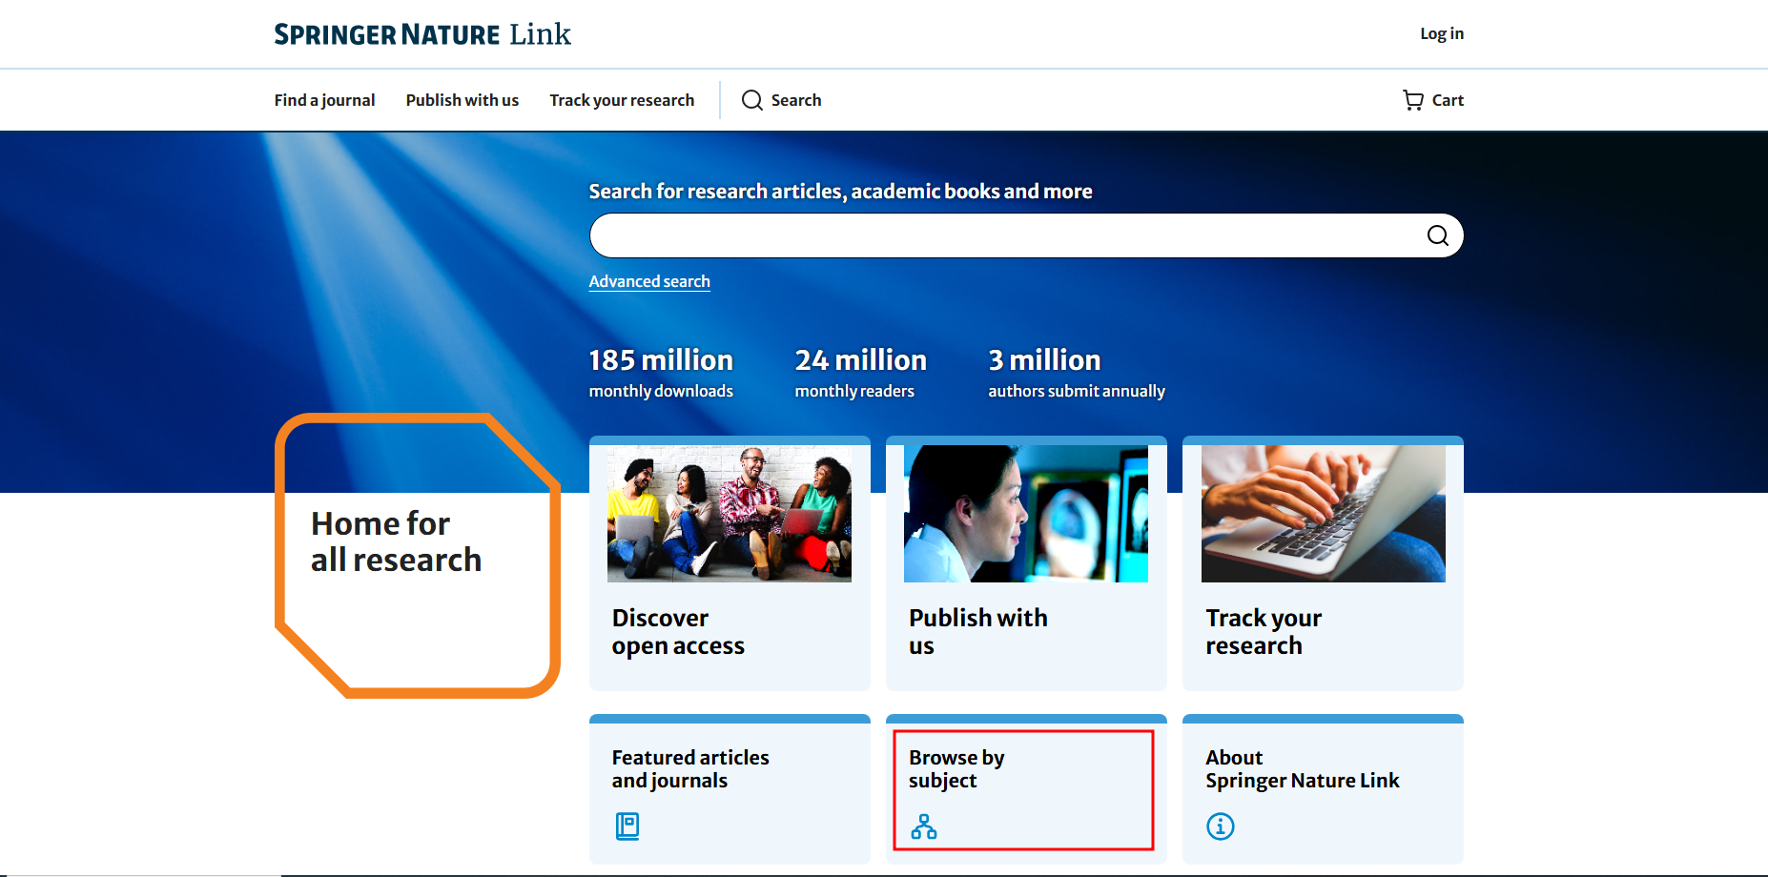
Task: Click the hierarchy icon under Browse by subject
Action: tap(923, 826)
